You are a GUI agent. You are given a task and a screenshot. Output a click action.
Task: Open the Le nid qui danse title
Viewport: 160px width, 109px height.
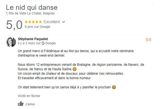tap(32, 8)
